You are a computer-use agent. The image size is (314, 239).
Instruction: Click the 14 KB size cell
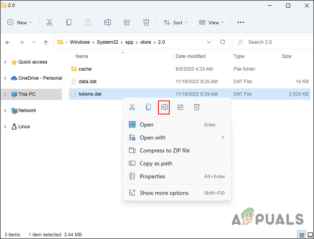tap(302, 82)
